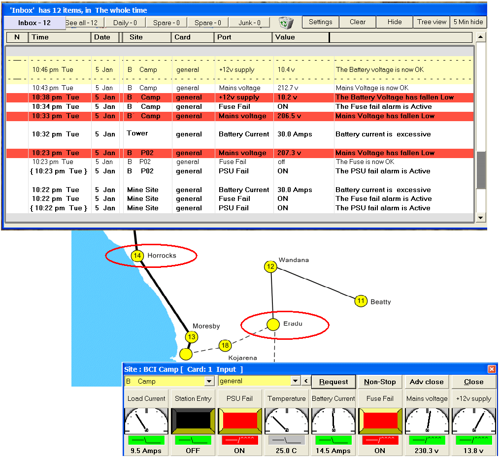Screen dimensions: 500x457
Task: Toggle the red PSU Fail indicator
Action: (239, 420)
